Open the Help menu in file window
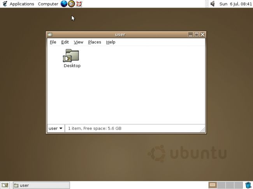 111,42
